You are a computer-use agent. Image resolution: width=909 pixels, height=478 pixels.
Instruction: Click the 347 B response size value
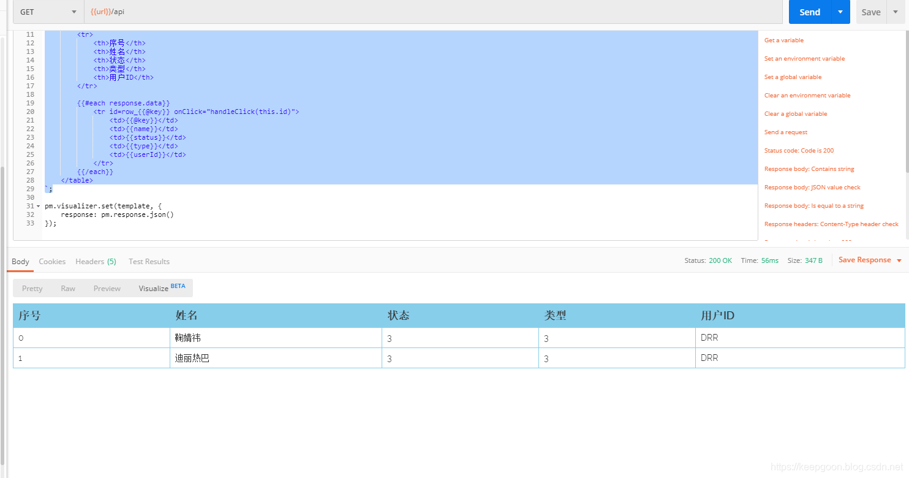[x=813, y=260]
